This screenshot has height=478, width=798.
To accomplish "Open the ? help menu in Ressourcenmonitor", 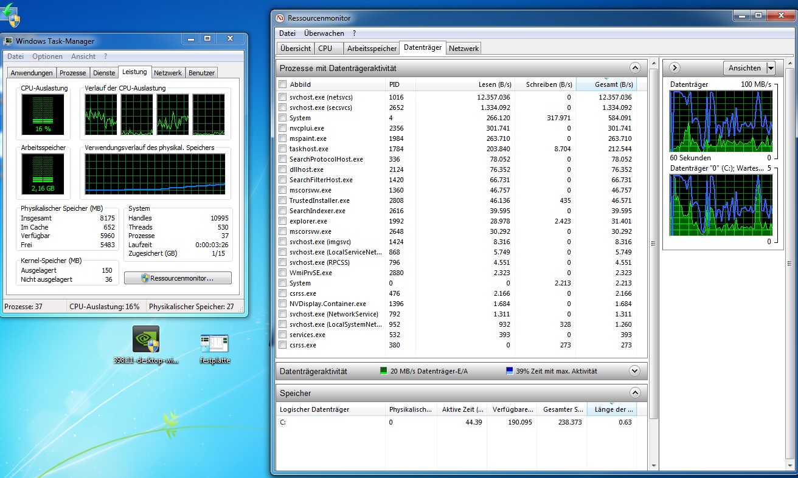I will [x=355, y=33].
